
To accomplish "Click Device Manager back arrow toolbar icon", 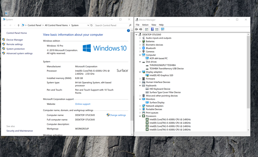I will [136, 29].
